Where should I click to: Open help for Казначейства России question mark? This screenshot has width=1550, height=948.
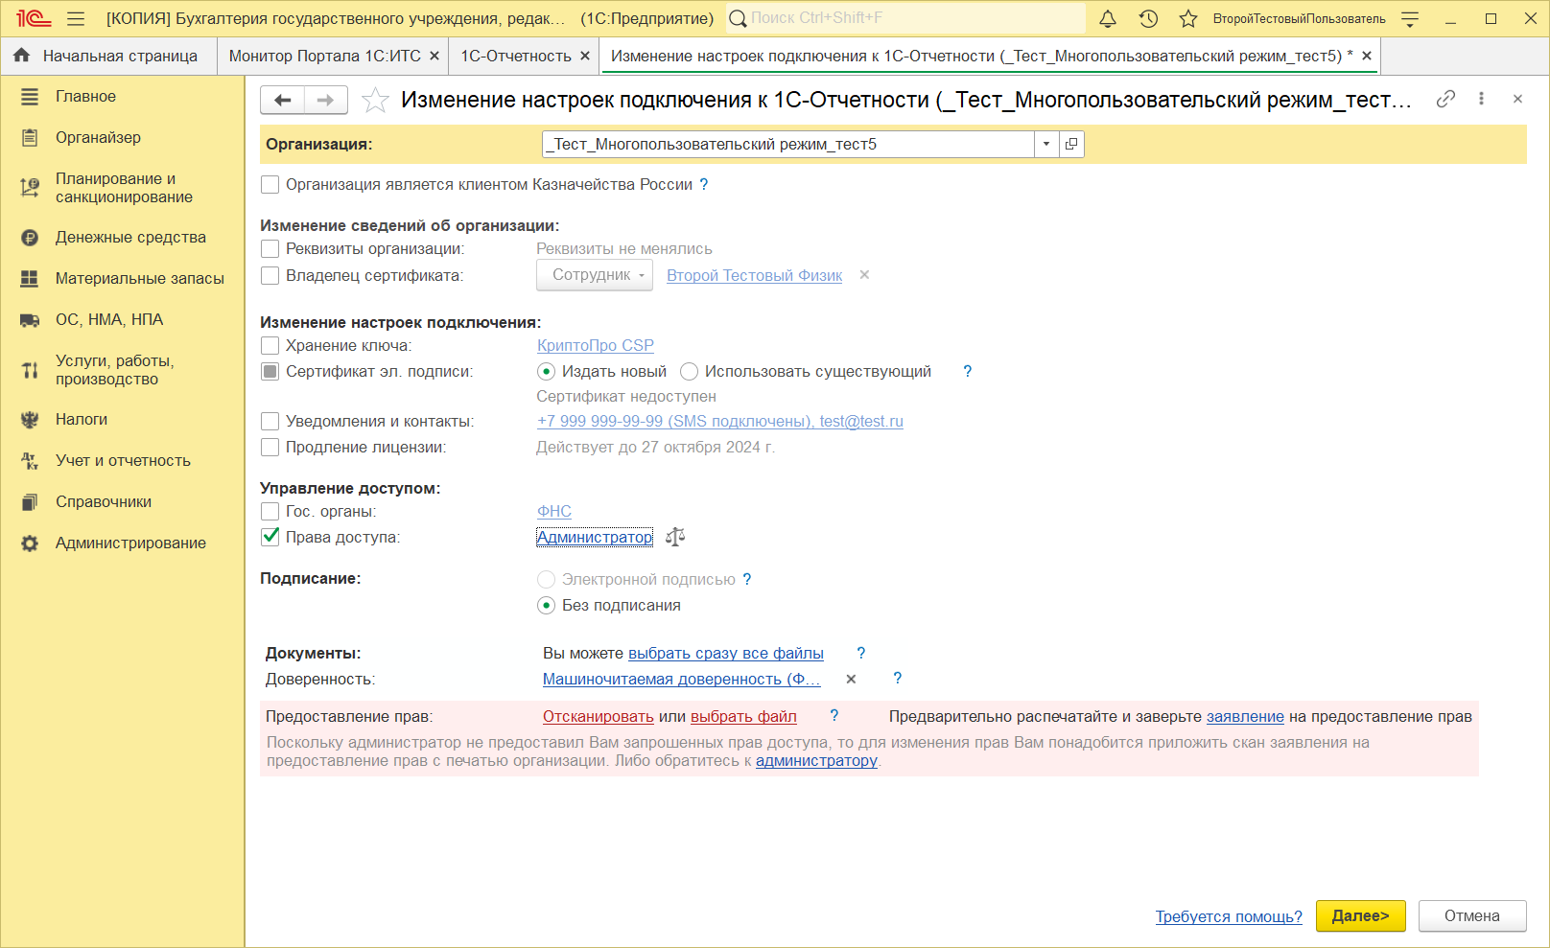tap(704, 185)
